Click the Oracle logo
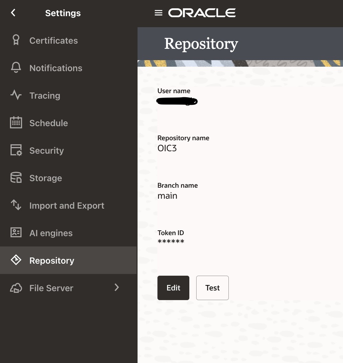 point(202,13)
